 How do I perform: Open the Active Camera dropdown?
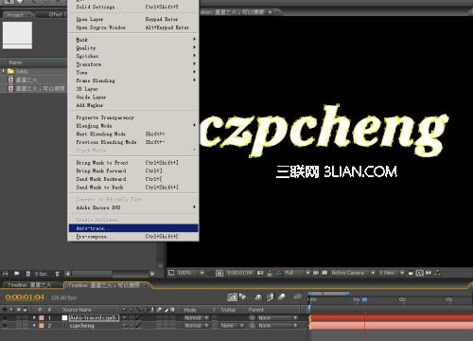click(x=353, y=273)
